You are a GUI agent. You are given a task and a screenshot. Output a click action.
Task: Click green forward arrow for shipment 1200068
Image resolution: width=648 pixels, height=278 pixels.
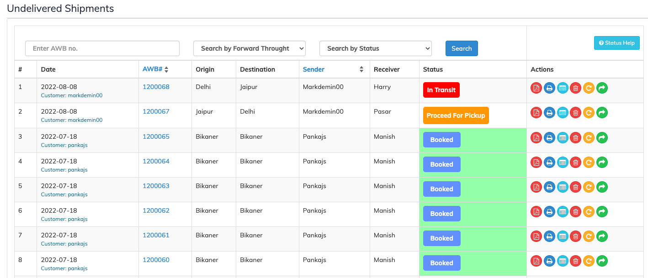pyautogui.click(x=602, y=88)
